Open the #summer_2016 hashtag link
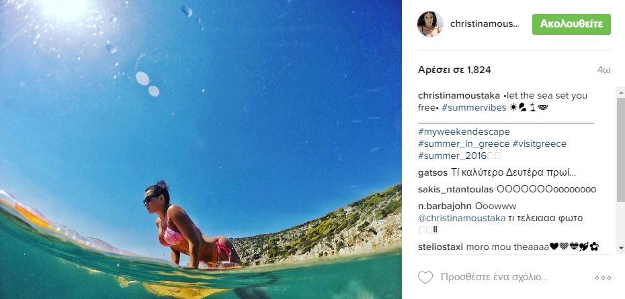Viewport: 625px width, 299px height. coord(452,156)
